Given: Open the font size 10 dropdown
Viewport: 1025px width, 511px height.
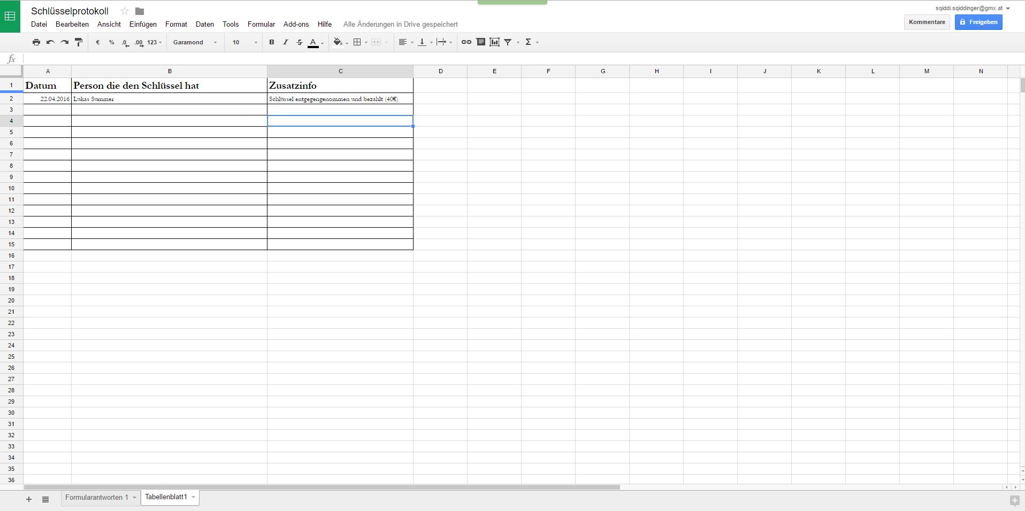Looking at the screenshot, I should tap(244, 42).
